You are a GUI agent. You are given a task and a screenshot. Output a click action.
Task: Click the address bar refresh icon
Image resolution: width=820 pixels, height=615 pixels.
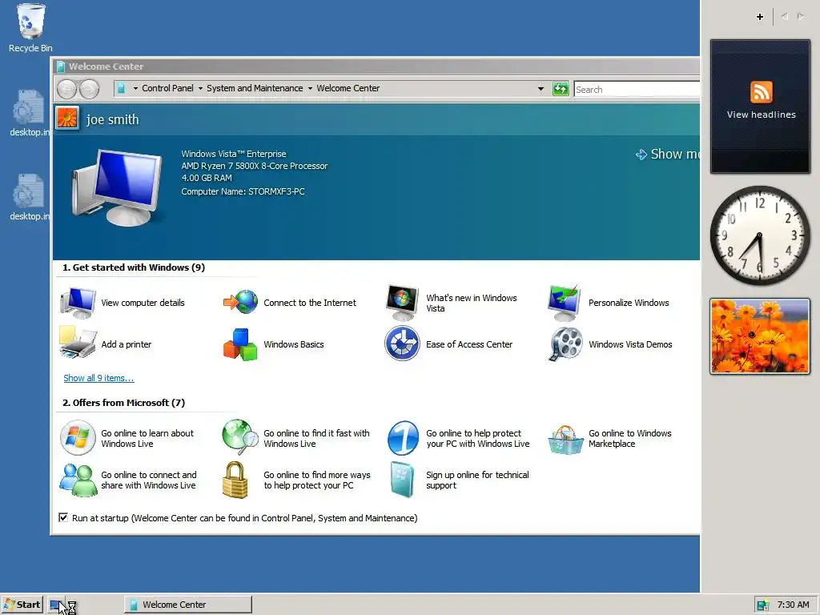(560, 89)
